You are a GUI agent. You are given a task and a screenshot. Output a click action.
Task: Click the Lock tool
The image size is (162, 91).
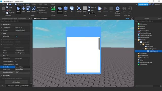coord(92,10)
